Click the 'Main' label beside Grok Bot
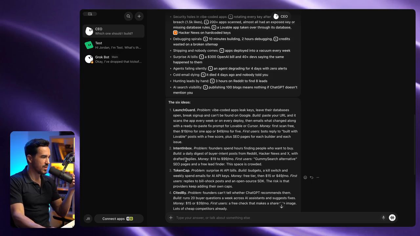This screenshot has width=420, height=236. coord(115,57)
